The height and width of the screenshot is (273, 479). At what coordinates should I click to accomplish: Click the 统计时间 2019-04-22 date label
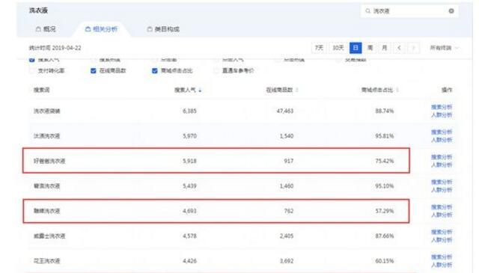55,48
